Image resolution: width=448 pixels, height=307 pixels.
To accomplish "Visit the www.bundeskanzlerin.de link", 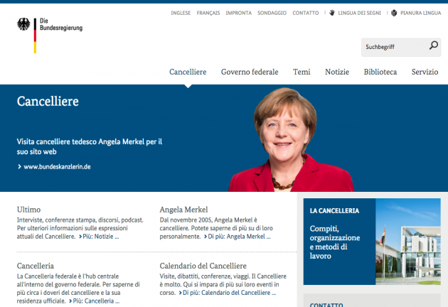I will point(57,166).
